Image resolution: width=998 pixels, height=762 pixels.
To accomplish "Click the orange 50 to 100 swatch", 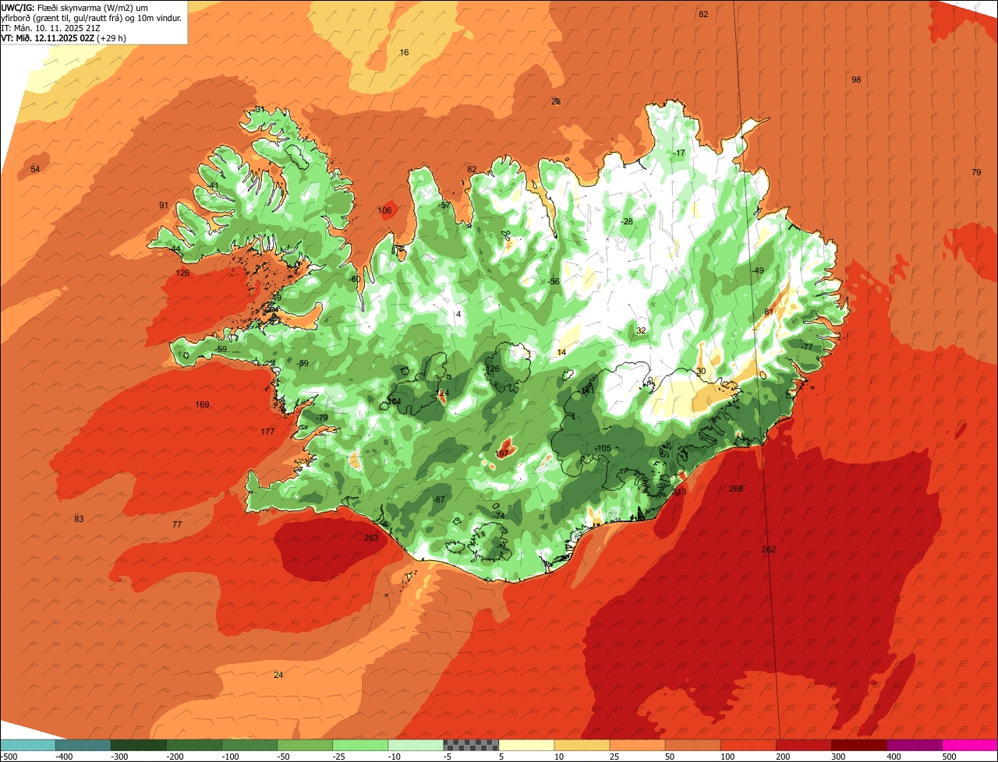I will [x=692, y=745].
